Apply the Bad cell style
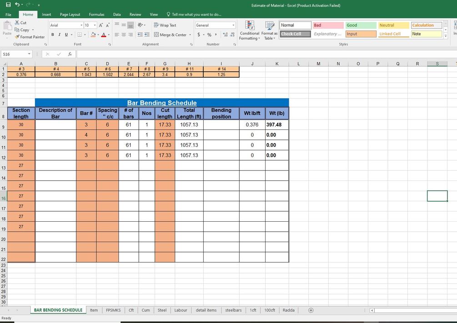This screenshot has width=457, height=323. point(328,25)
